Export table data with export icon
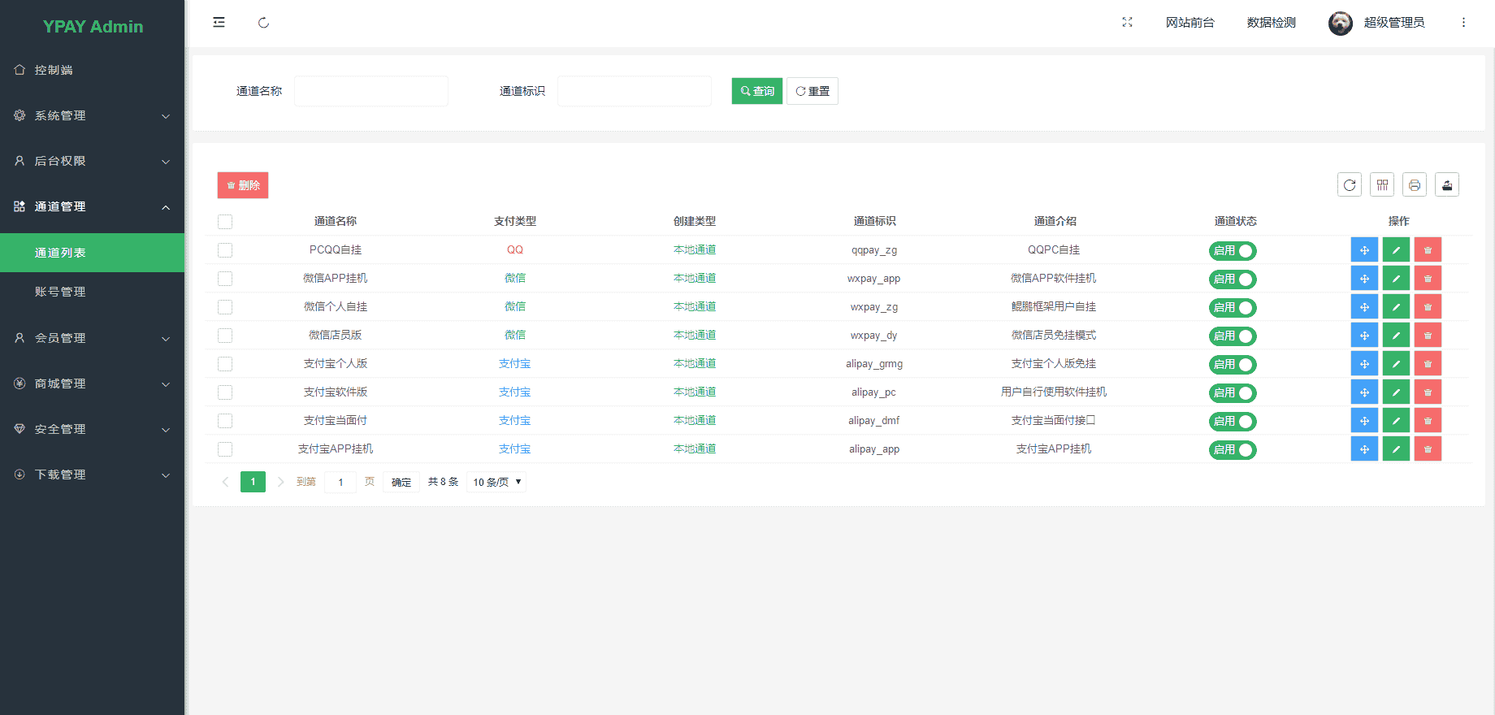The height and width of the screenshot is (715, 1495). click(1447, 185)
